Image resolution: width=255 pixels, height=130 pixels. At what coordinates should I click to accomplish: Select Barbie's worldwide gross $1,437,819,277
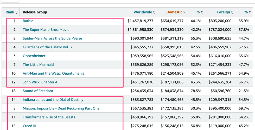140,21
